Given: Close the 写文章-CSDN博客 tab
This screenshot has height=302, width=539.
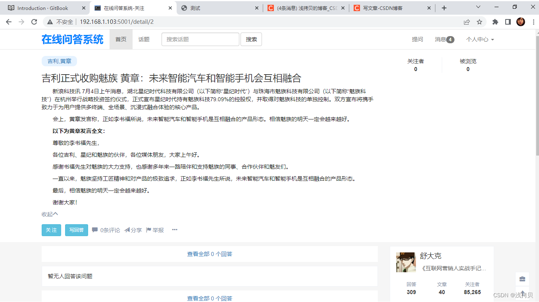Looking at the screenshot, I should (429, 8).
